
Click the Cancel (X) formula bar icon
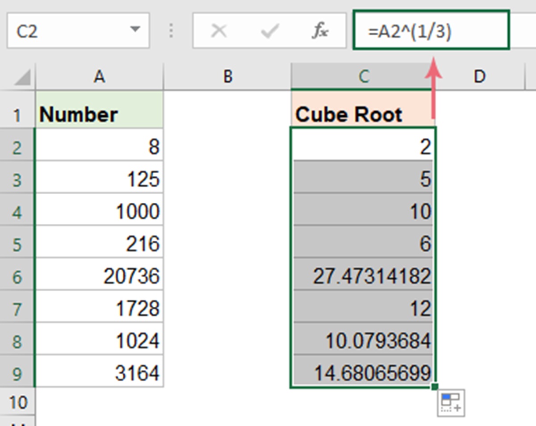click(218, 31)
